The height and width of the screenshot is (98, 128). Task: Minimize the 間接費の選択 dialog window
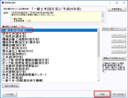pyautogui.click(x=110, y=3)
